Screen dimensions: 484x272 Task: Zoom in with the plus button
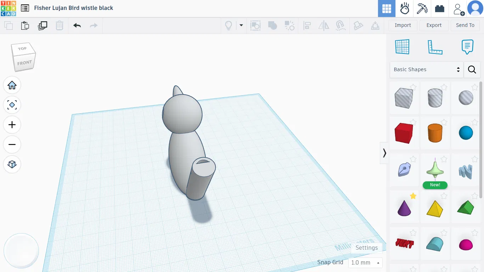point(12,125)
